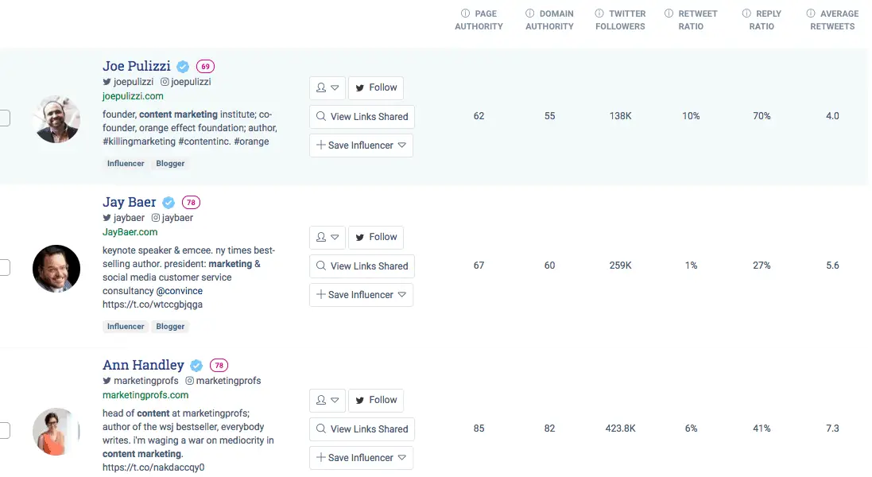The height and width of the screenshot is (477, 872).
Task: Select checkbox for Joe Pulizzi row
Action: tap(5, 118)
